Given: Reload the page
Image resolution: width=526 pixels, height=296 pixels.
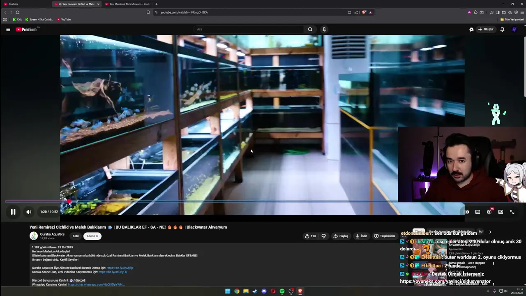Looking at the screenshot, I should (17, 12).
